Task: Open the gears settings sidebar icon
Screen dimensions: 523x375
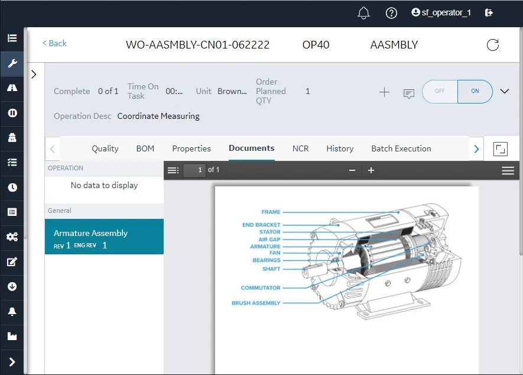Action: pos(12,237)
